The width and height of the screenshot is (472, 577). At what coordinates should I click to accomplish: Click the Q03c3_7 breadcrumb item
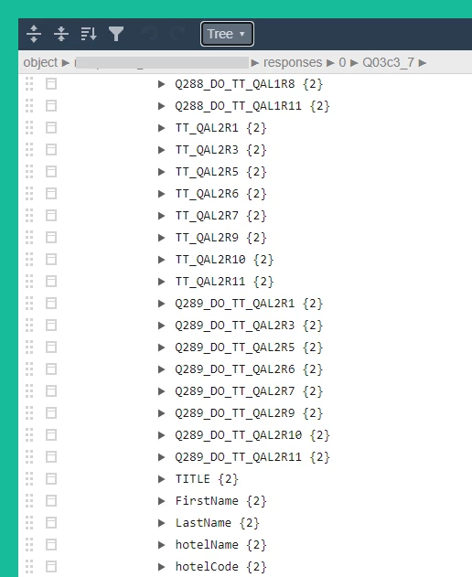(389, 62)
